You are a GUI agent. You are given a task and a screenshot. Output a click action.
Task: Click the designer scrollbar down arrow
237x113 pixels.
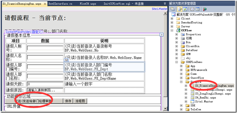coord(165,109)
